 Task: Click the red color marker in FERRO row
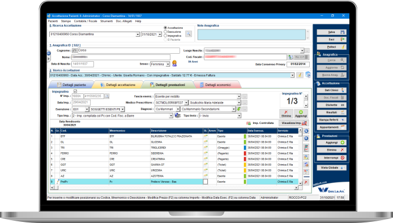click(245, 153)
